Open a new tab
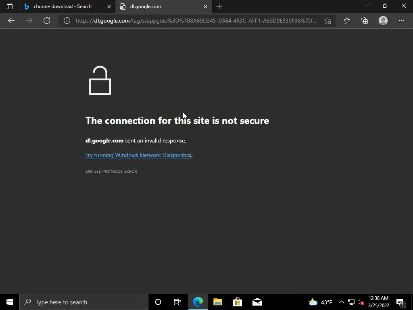Screen dimensions: 413x310 [x=219, y=6]
